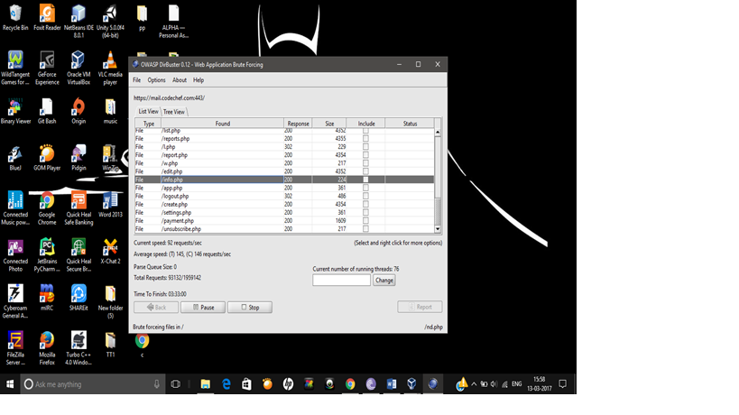Open the Help menu in DirBuster

tap(199, 80)
